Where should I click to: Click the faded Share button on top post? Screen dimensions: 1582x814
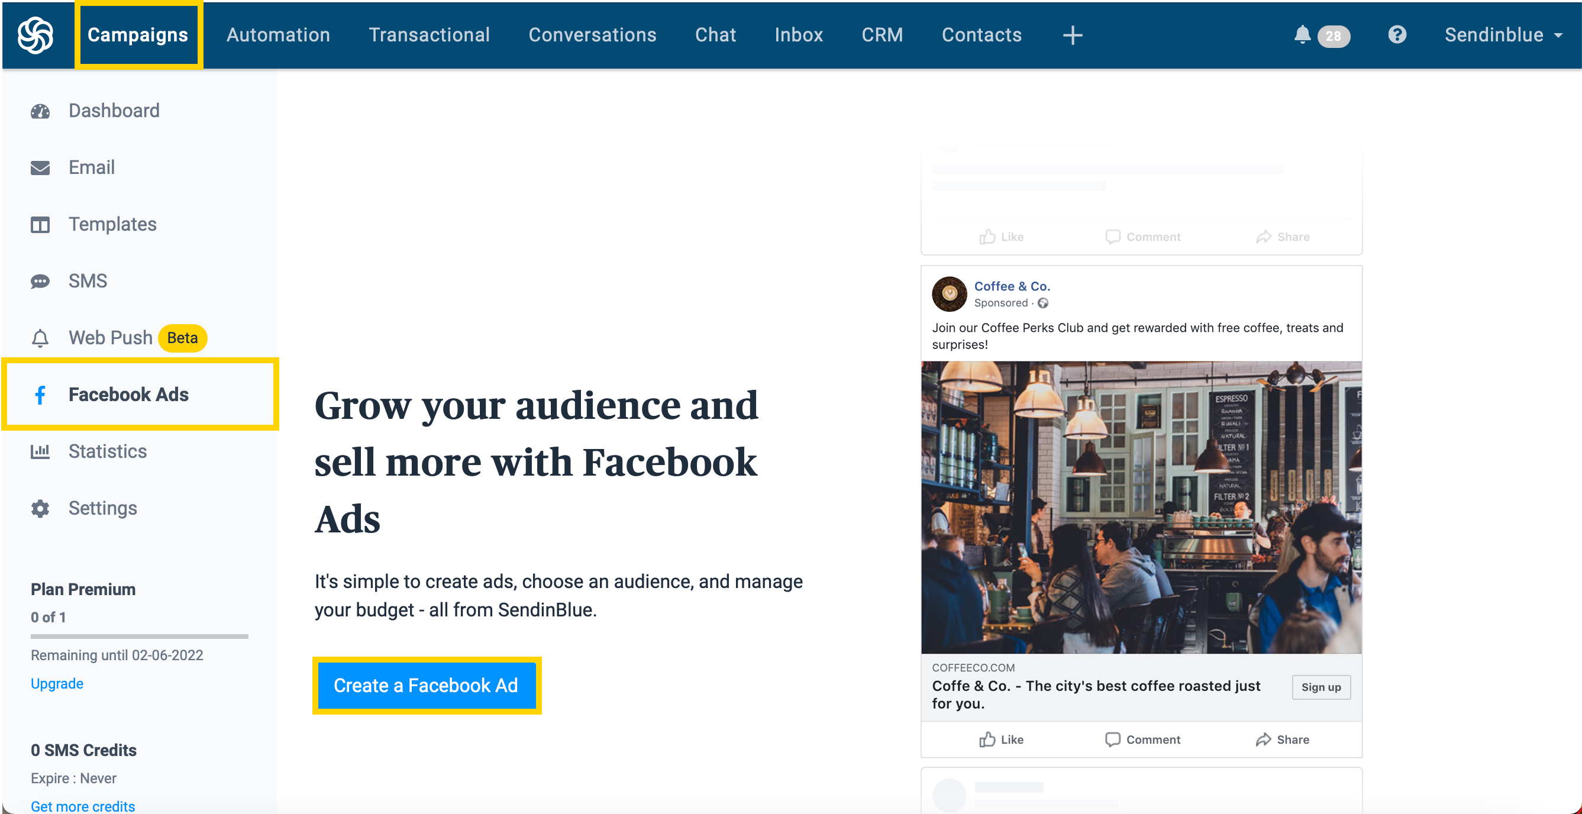click(x=1282, y=237)
